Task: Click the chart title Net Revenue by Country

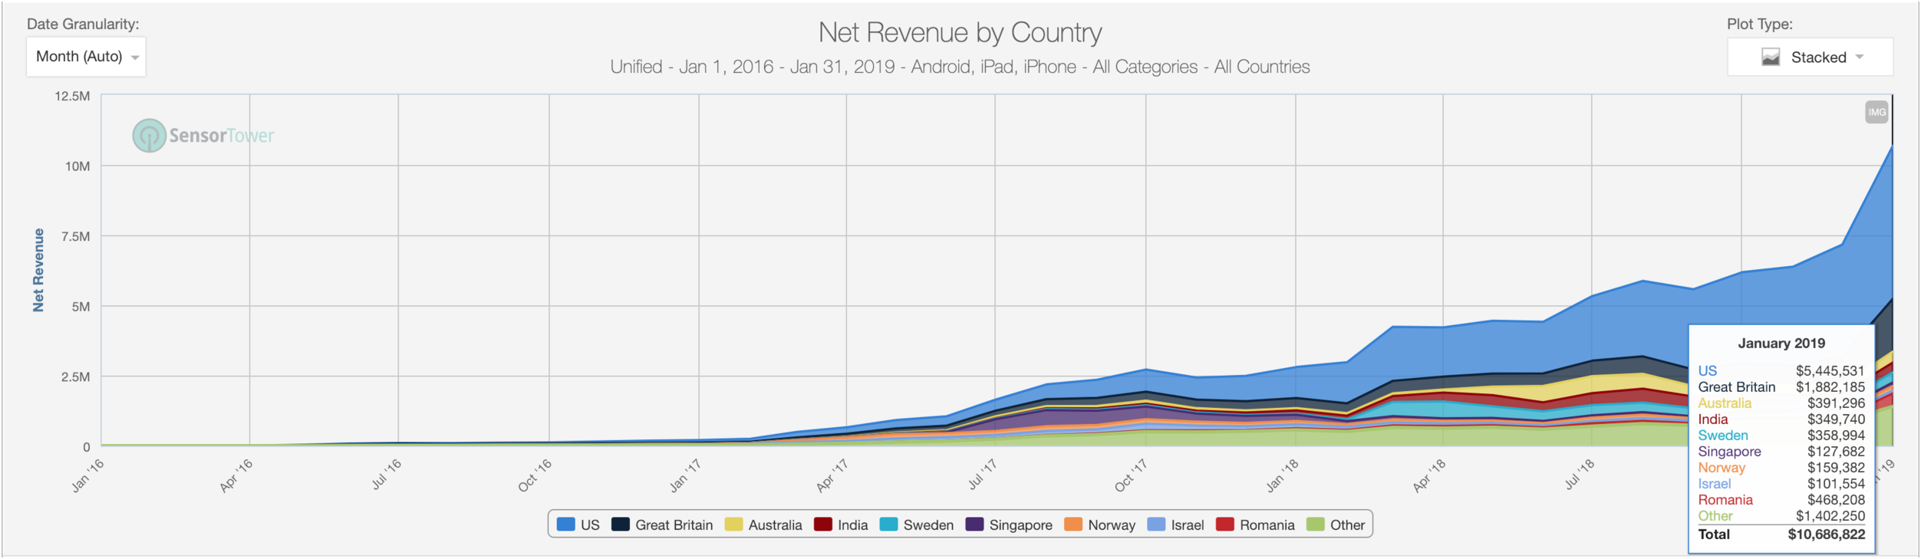Action: tap(960, 33)
